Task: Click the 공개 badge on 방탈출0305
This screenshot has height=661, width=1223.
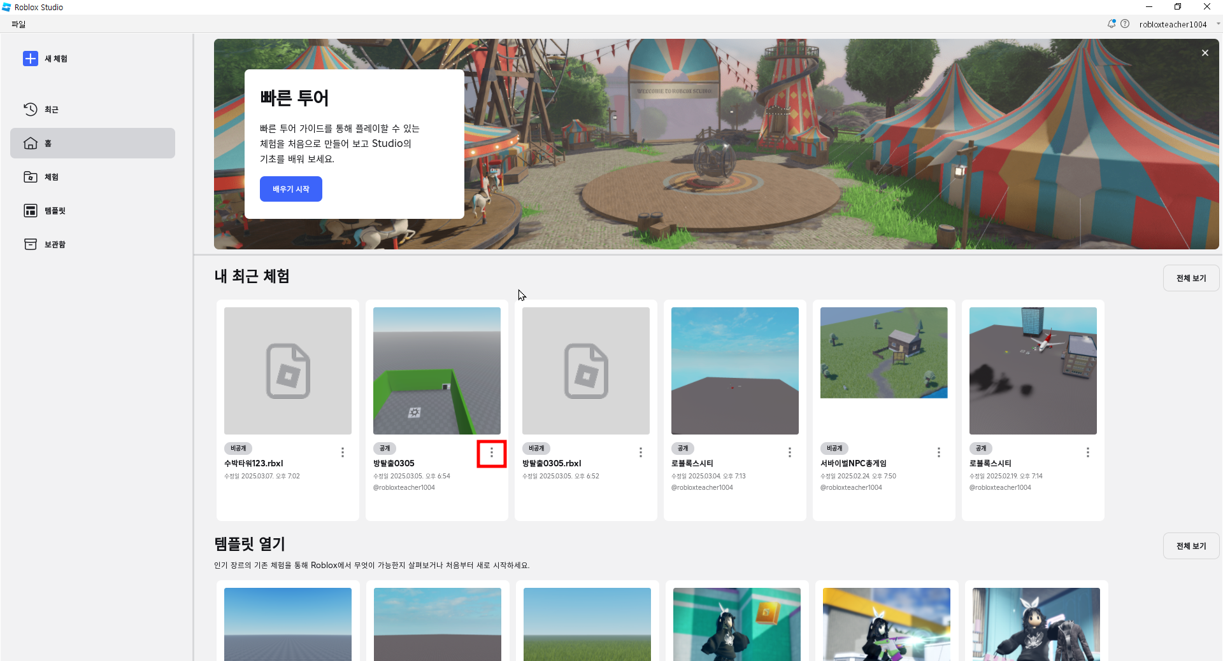Action: tap(385, 449)
